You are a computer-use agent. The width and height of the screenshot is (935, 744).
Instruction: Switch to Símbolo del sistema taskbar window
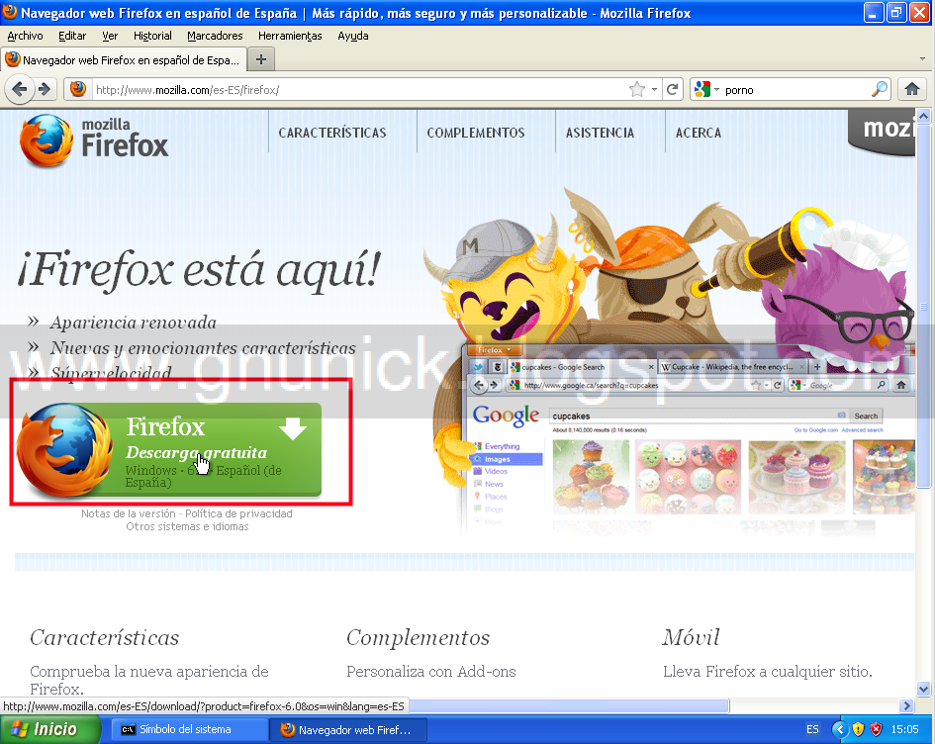pyautogui.click(x=189, y=730)
